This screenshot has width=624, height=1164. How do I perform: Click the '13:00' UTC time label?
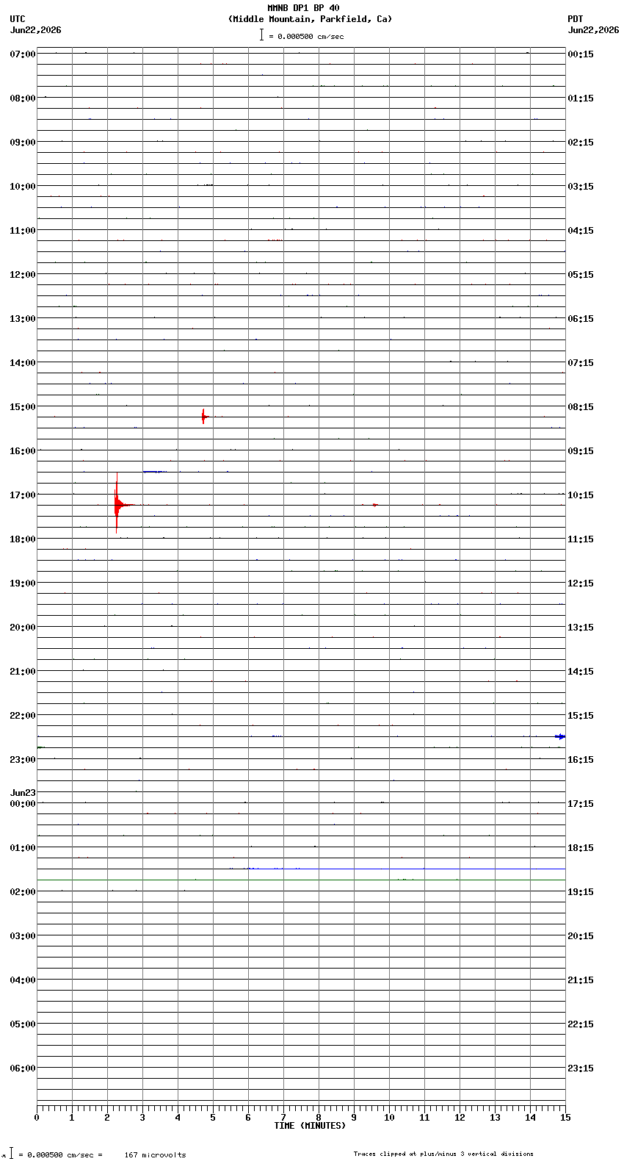coord(23,319)
